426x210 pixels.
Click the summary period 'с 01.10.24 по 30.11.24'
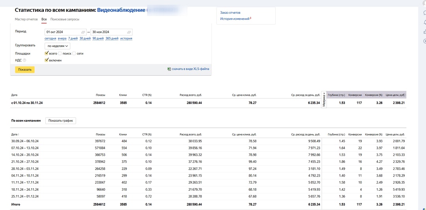(x=27, y=103)
